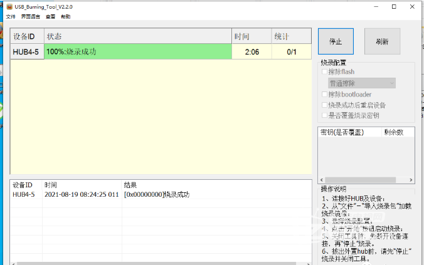The height and width of the screenshot is (265, 424).
Task: Open the 查看 menu
Action: point(50,16)
